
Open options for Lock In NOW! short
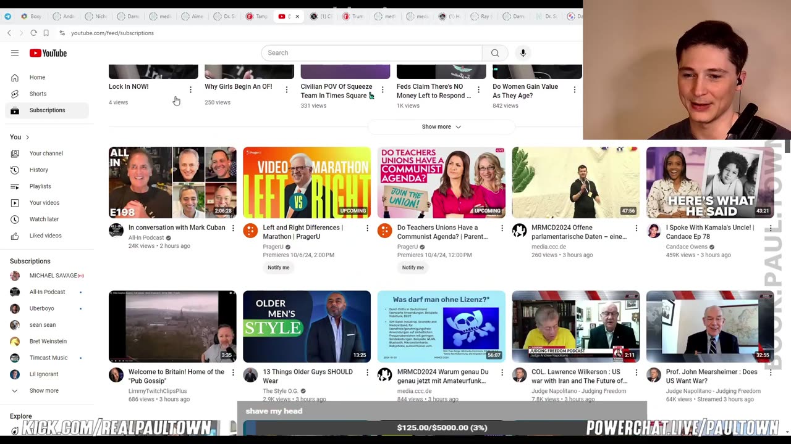tap(190, 90)
